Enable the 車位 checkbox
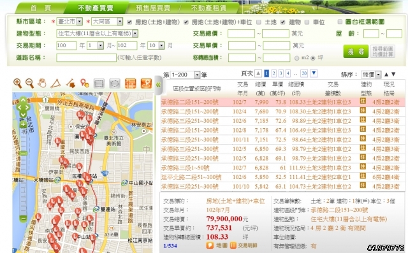Screen dimensions: 408x253 tap(307, 22)
